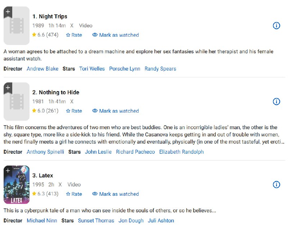Screen dimensions: 288x226
Task: Click the plus ribbon on Latex poster
Action: click(x=8, y=171)
